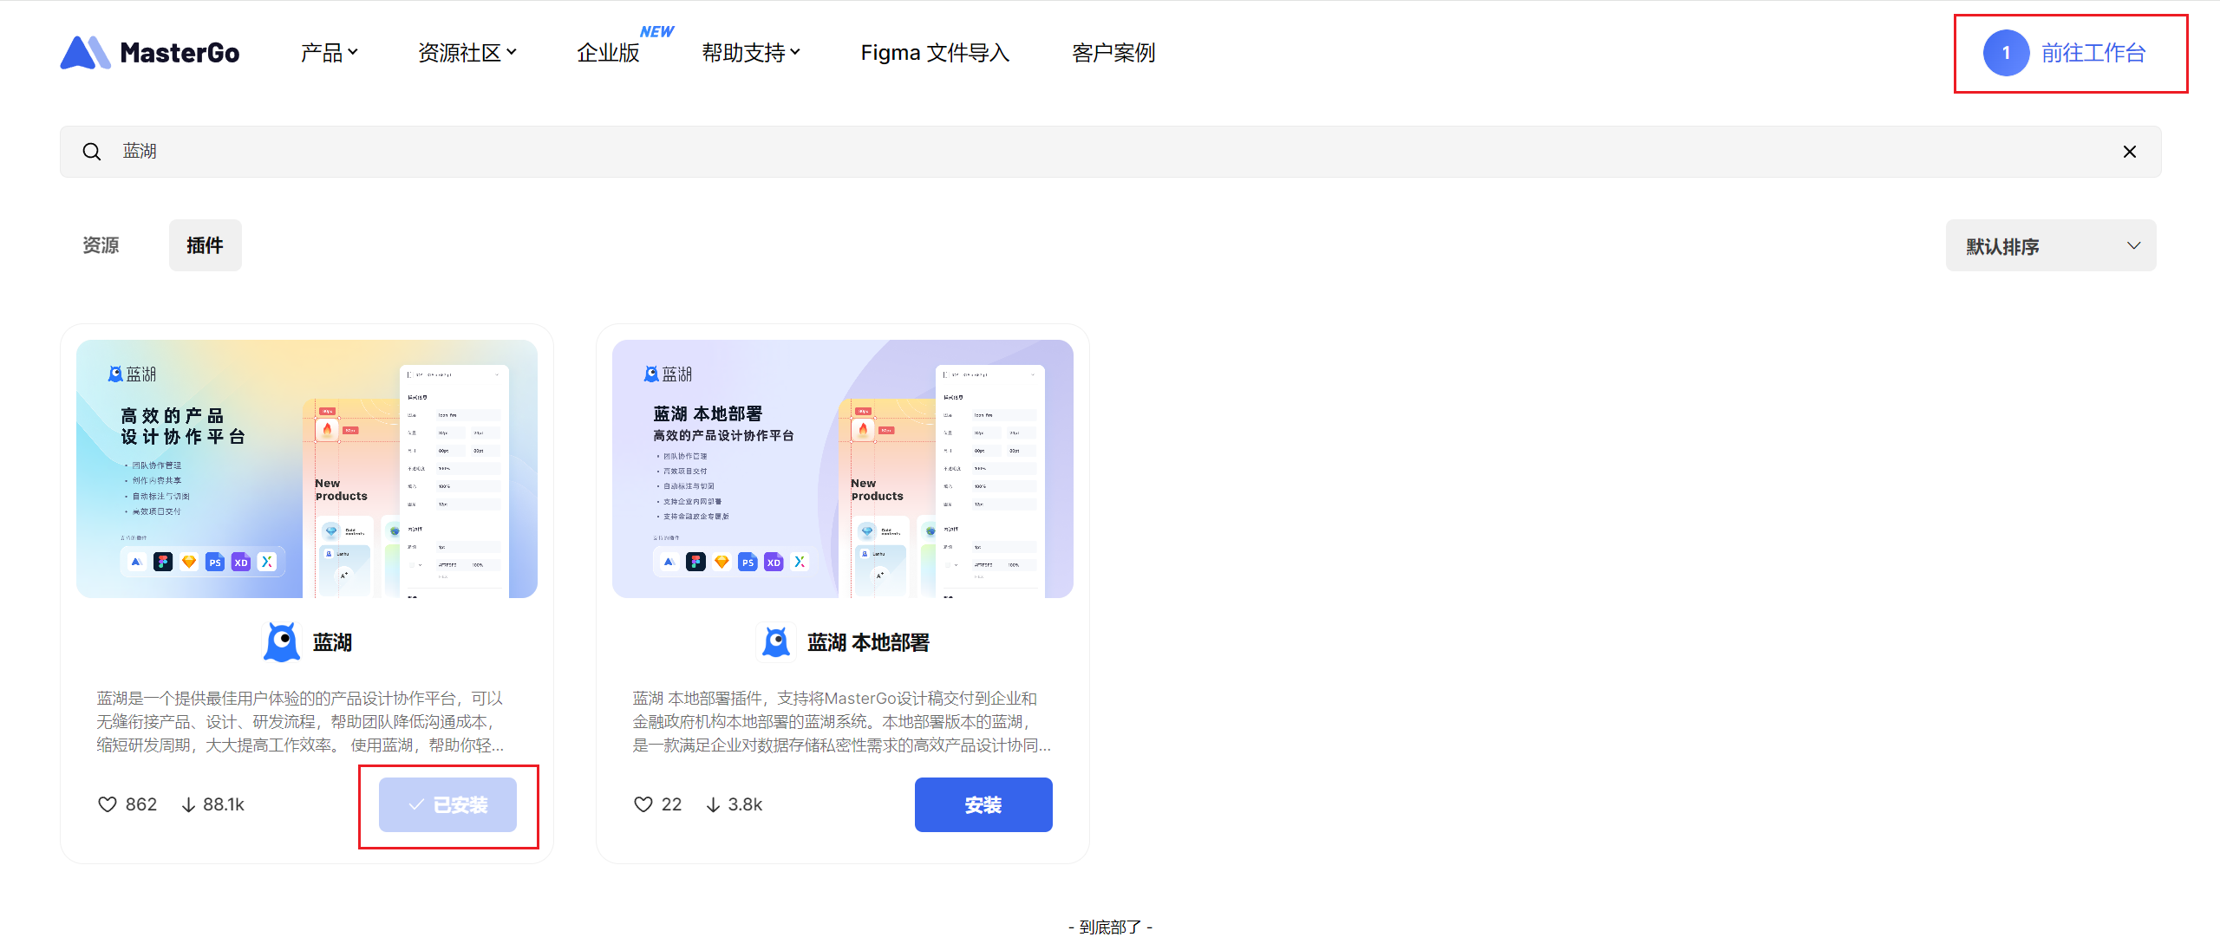Click the 蓝湖 plugin description text
Image resolution: width=2220 pixels, height=950 pixels.
tap(300, 722)
